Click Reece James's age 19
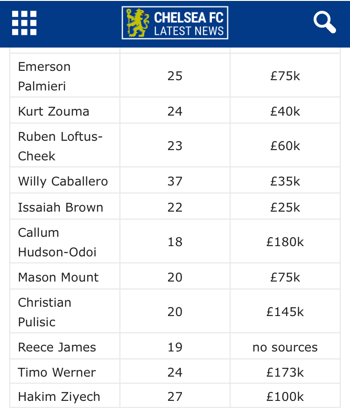 (175, 347)
